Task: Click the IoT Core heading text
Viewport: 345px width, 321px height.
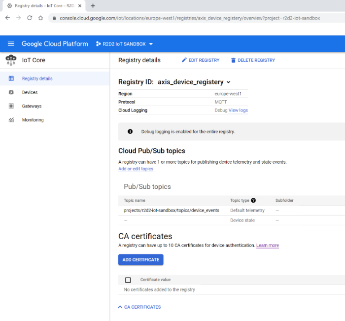Action: 34,60
